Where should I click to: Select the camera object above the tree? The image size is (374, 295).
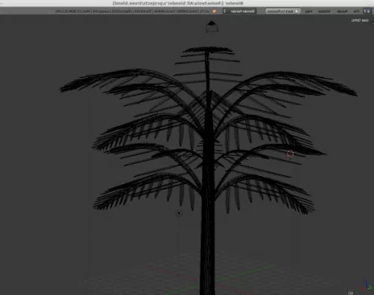212,27
